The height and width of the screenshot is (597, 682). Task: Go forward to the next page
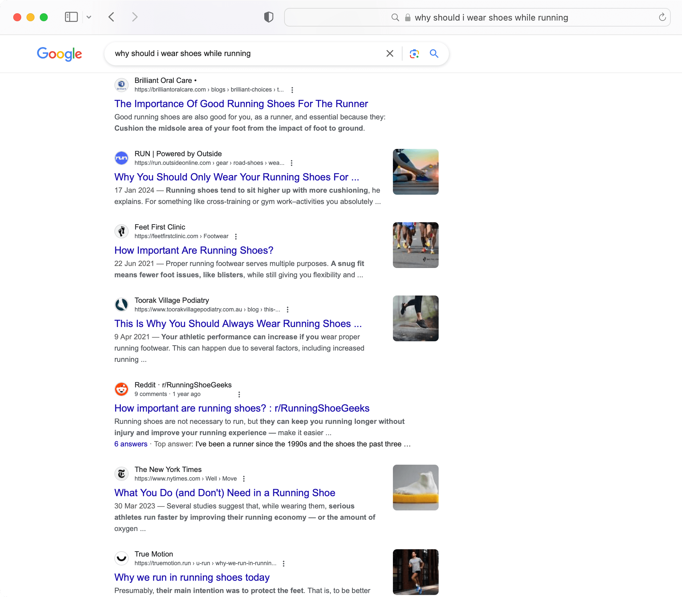pos(135,17)
